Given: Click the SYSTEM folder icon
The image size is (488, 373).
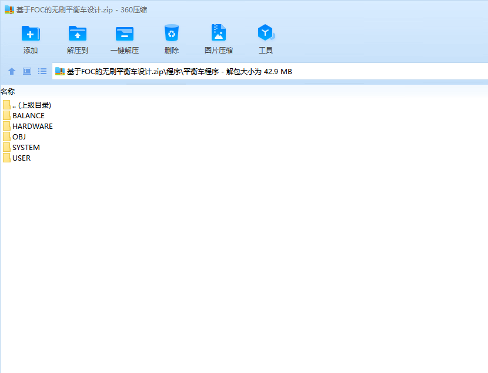Looking at the screenshot, I should coord(6,147).
